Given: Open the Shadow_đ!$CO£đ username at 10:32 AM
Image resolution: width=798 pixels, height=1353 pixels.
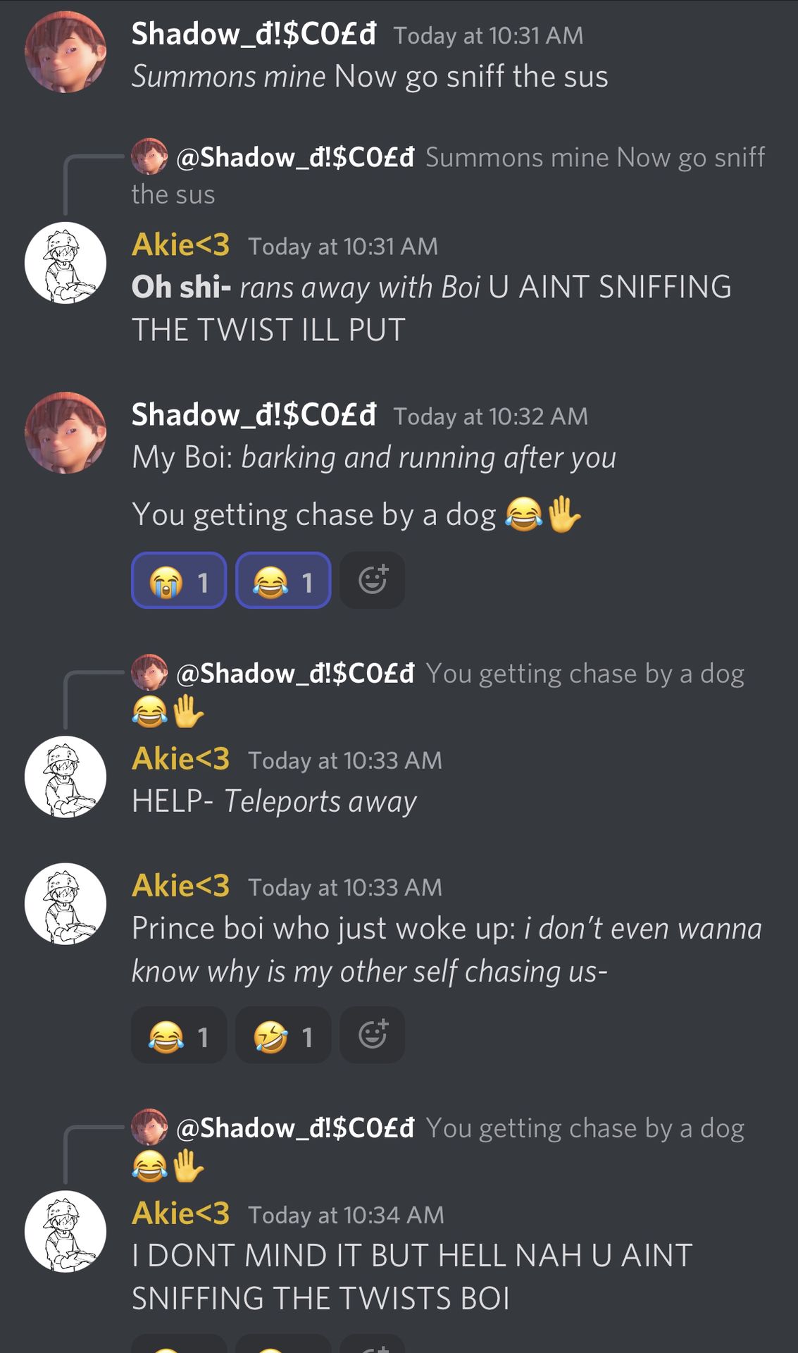Looking at the screenshot, I should [x=254, y=415].
